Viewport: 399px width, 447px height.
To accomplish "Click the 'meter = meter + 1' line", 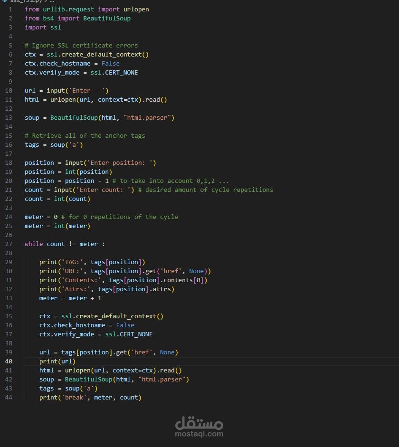I will (70, 298).
